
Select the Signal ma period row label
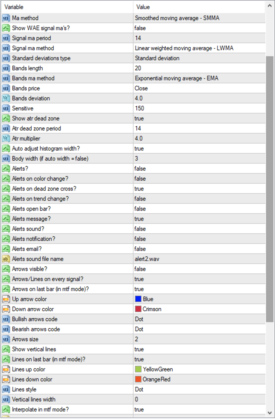[31, 38]
